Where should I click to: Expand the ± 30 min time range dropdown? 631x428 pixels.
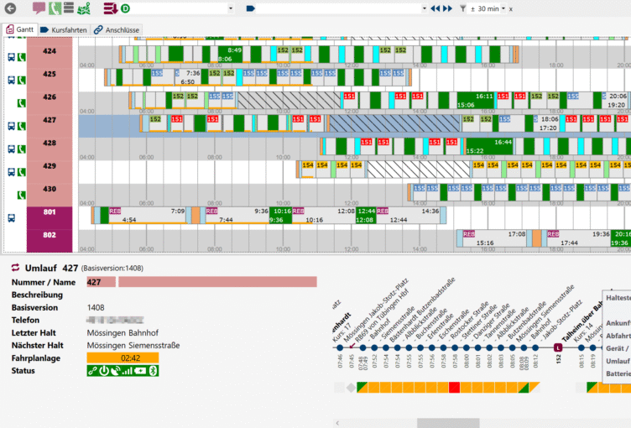click(503, 8)
